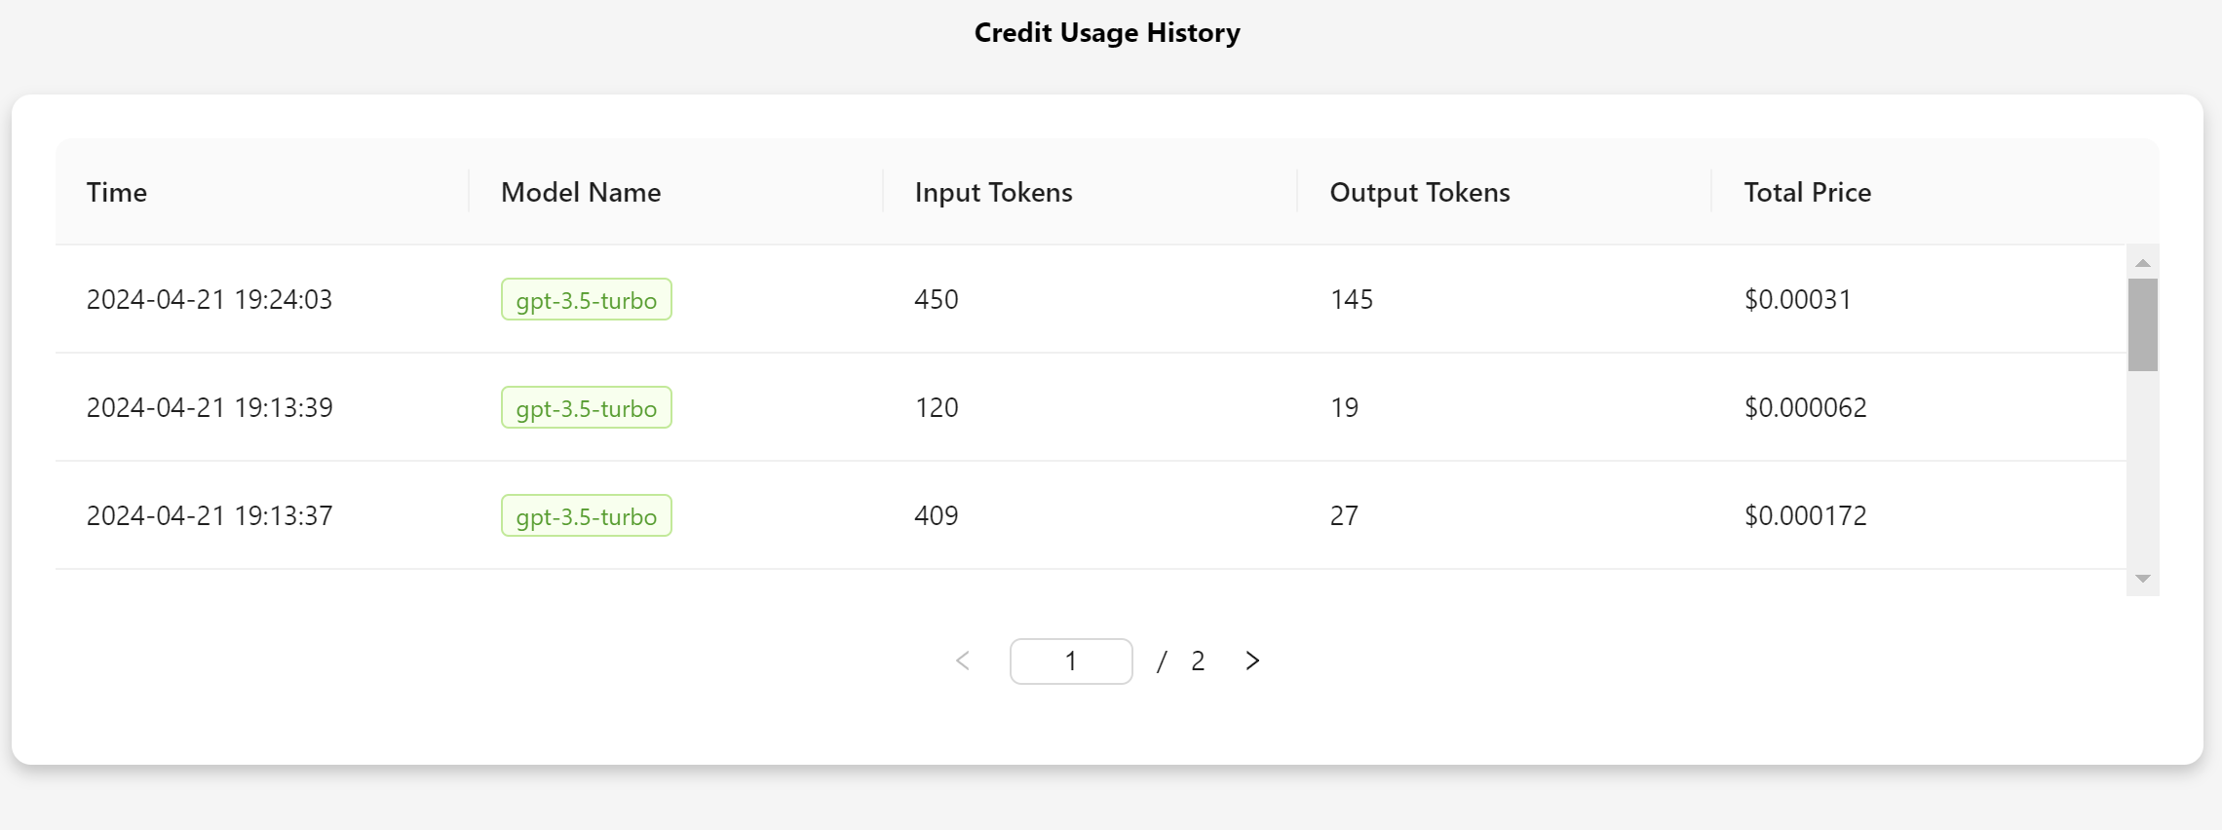Screen dimensions: 2222x830
Task: Click the $0.000062 total price cell
Action: tap(1805, 408)
